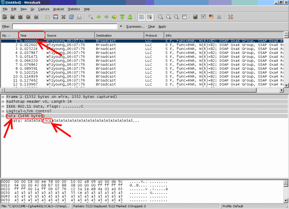Viewport: 289px width, 209px height.
Task: Open help using the lifebuoy icon
Action: (230, 17)
